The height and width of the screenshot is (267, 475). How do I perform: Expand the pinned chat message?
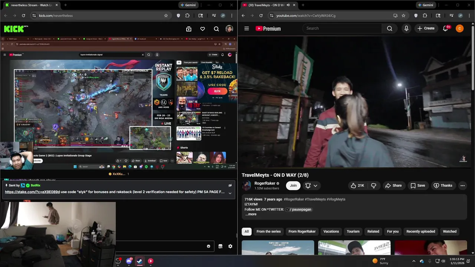point(230,193)
